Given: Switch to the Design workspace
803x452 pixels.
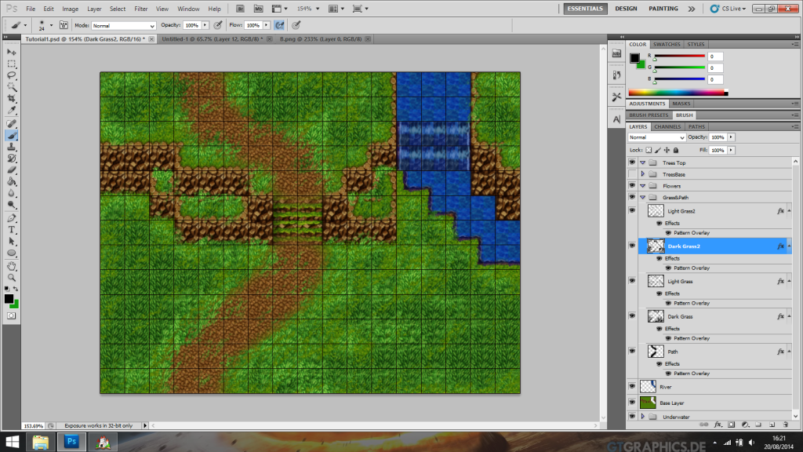Looking at the screenshot, I should (x=626, y=9).
